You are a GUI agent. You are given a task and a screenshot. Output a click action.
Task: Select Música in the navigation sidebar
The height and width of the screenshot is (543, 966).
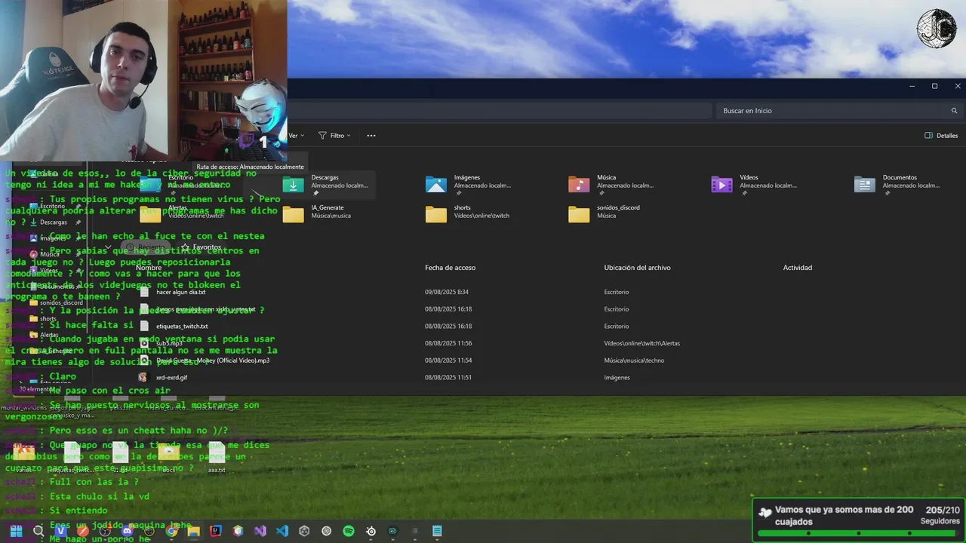49,254
